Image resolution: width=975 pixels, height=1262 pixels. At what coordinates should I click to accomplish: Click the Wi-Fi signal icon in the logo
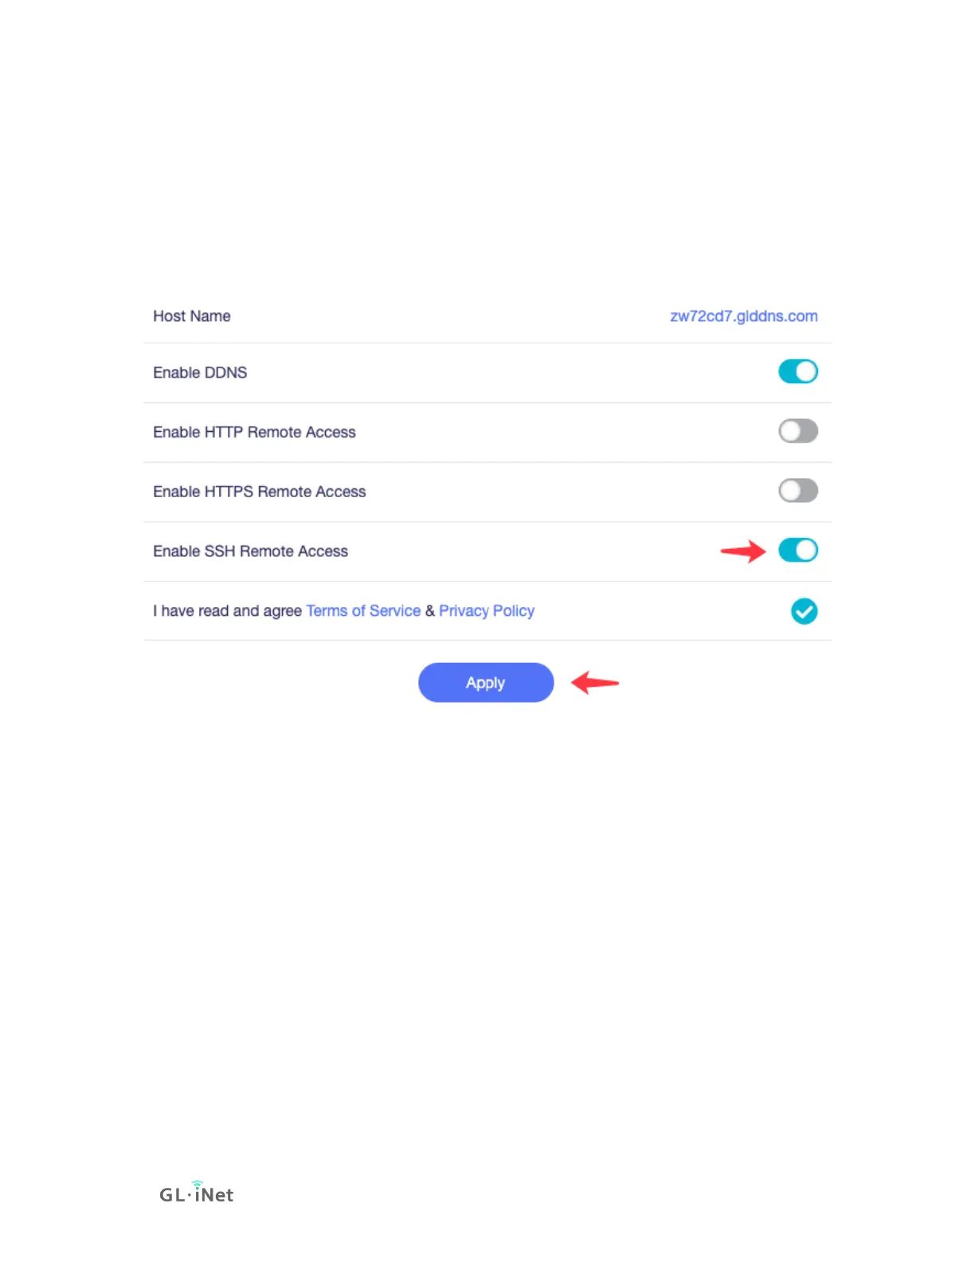198,1184
